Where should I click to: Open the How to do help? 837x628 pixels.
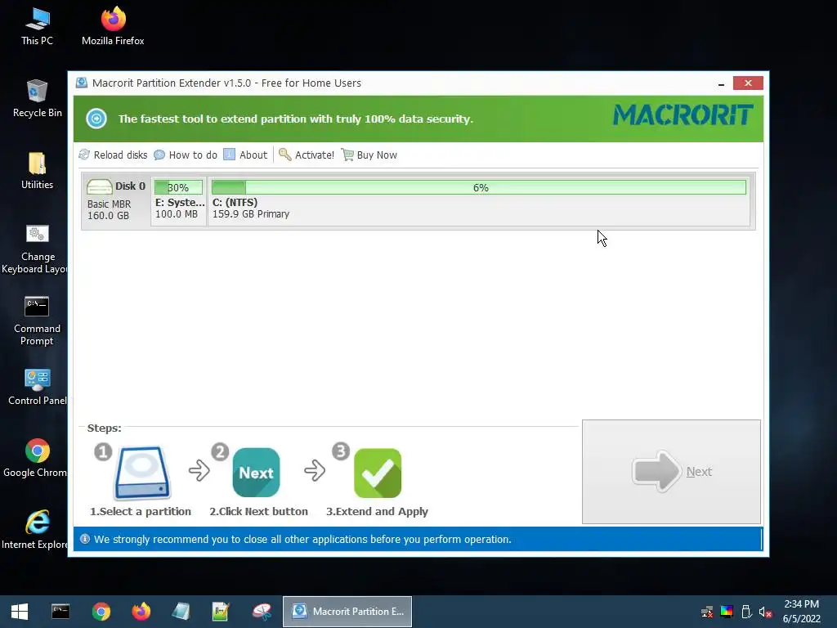[x=186, y=155]
